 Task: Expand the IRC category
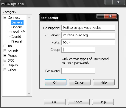5,46
